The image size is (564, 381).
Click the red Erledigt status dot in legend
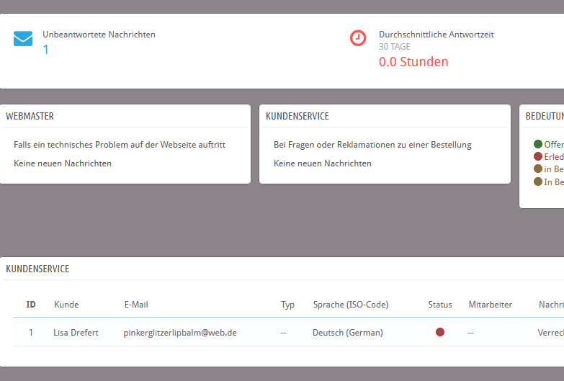pyautogui.click(x=537, y=156)
